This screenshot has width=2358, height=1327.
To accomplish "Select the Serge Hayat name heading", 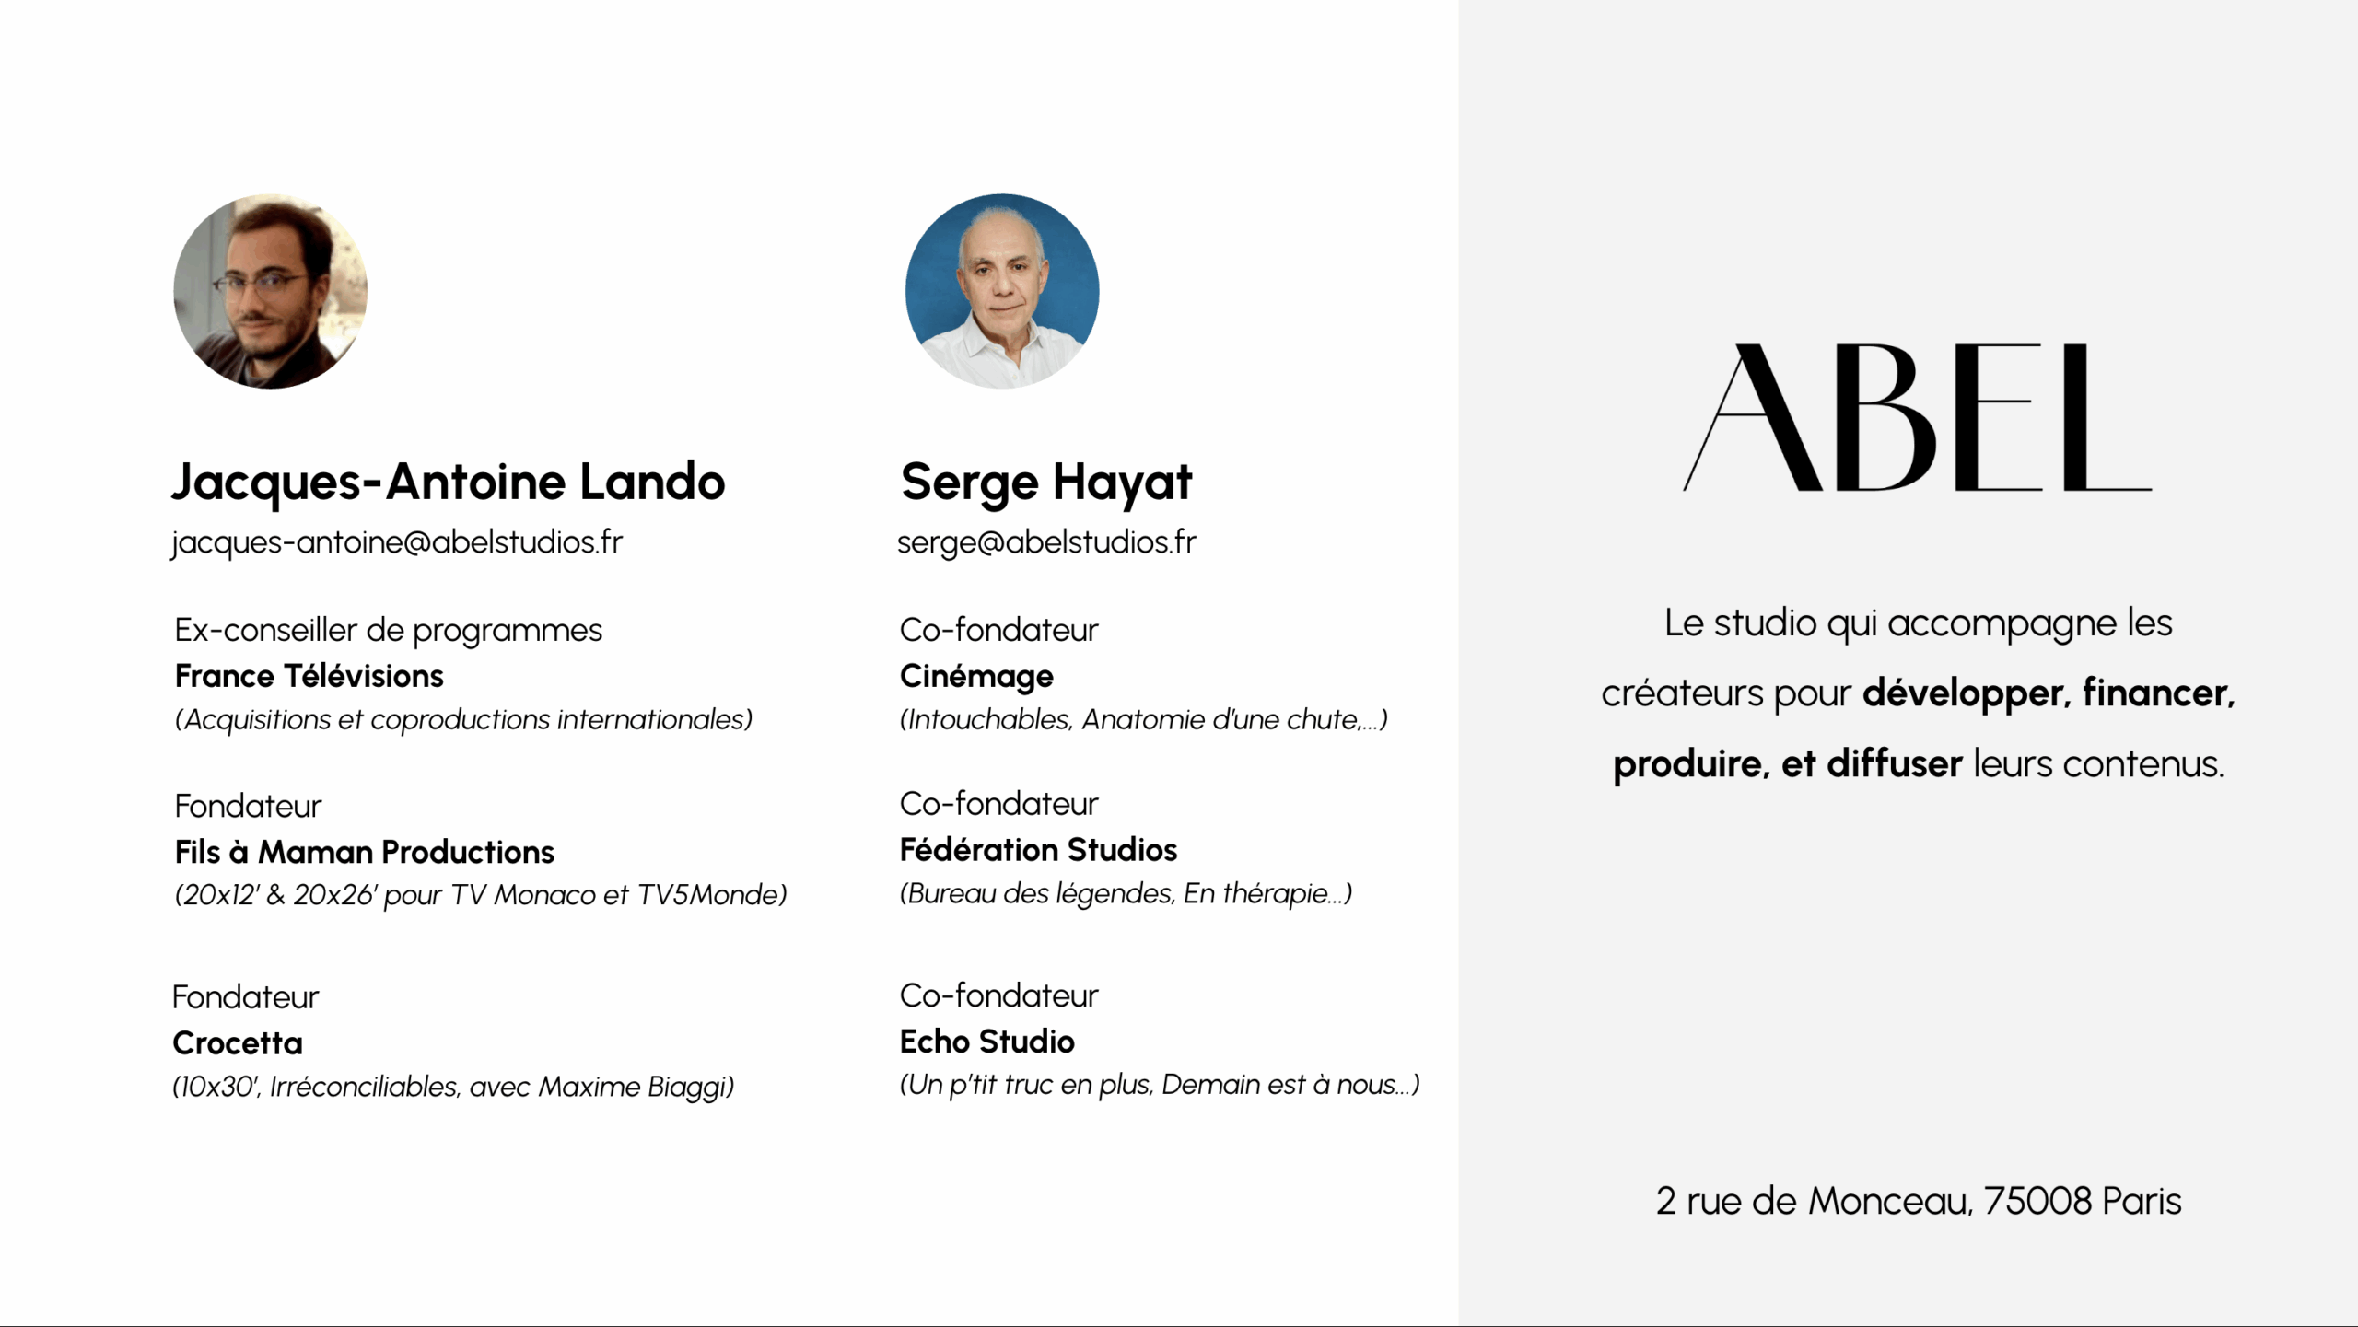I will click(1046, 482).
